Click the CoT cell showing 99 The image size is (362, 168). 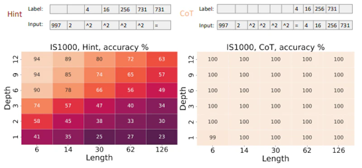(212, 138)
